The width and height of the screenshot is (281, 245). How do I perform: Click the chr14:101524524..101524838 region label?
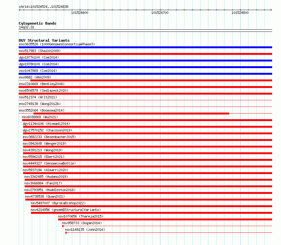(x=44, y=7)
